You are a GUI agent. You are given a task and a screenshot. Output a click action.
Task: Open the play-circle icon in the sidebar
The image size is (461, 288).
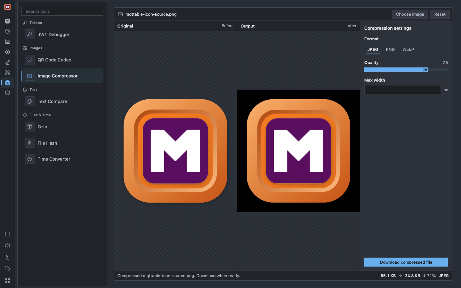[7, 31]
